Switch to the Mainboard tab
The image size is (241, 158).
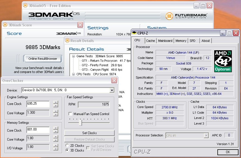165,41
